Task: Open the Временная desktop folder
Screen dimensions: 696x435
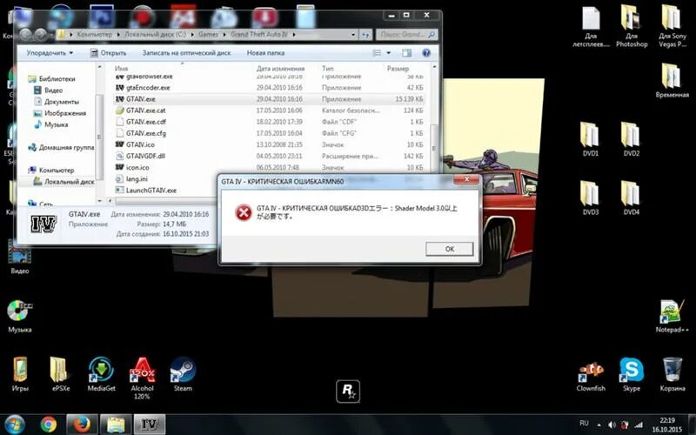Action: coord(672,80)
